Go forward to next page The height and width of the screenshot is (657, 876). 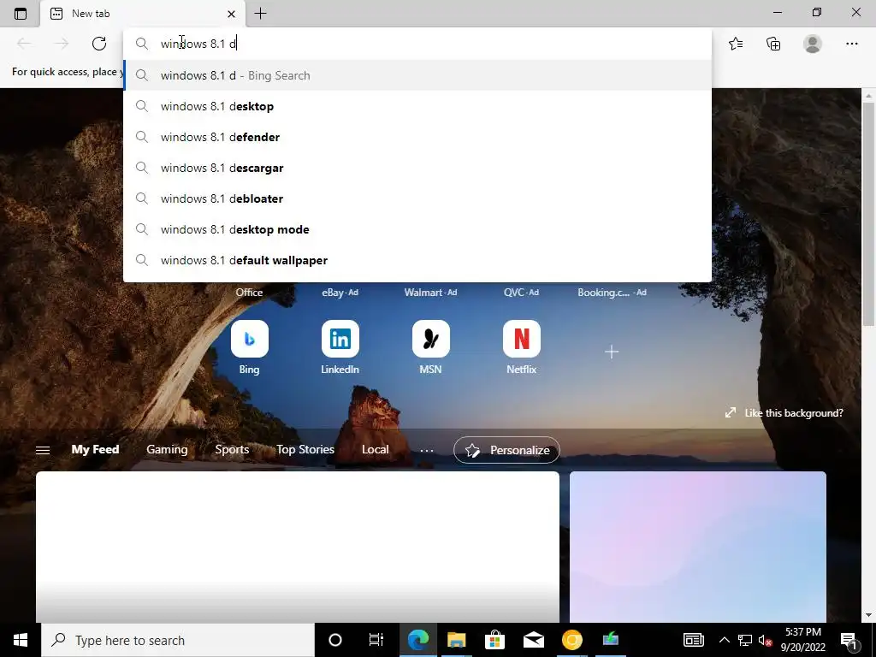point(62,44)
